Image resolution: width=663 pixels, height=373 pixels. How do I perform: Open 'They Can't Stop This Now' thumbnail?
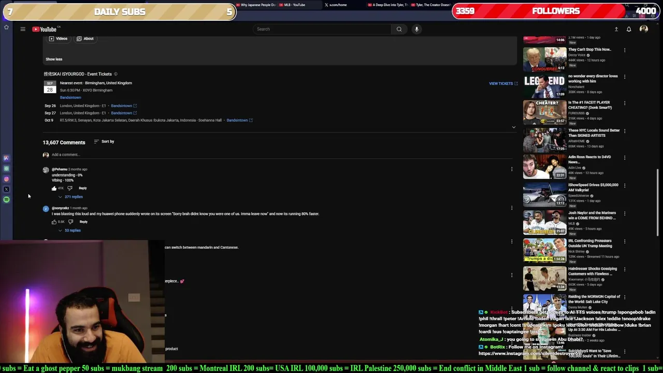[544, 59]
